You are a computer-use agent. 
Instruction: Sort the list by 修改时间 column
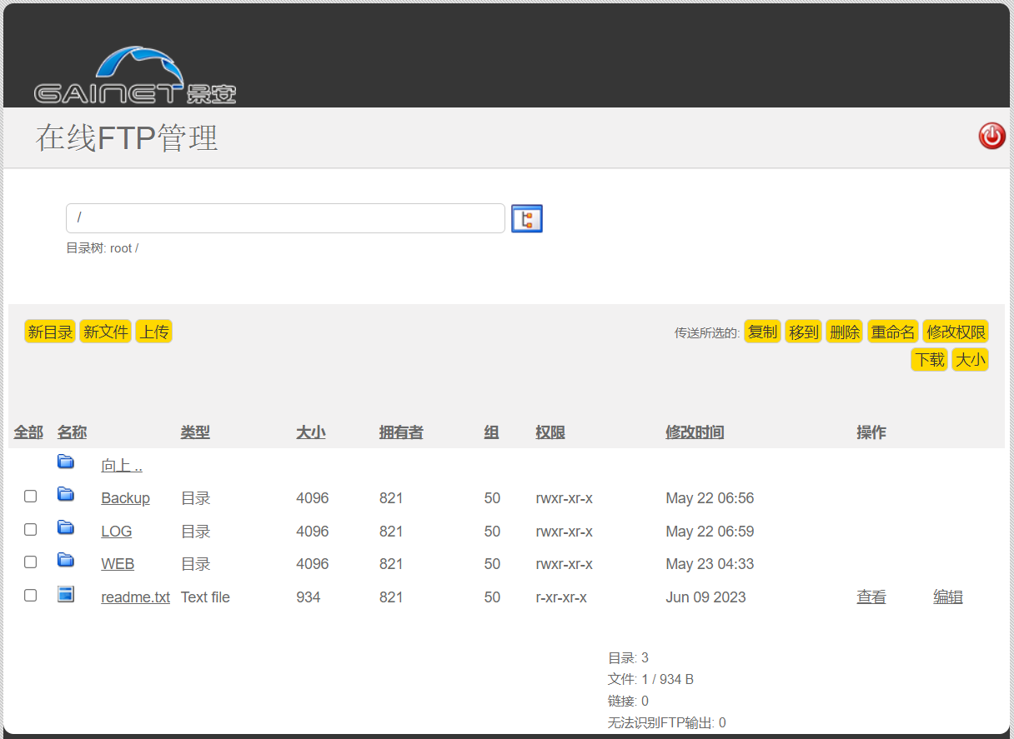(694, 432)
